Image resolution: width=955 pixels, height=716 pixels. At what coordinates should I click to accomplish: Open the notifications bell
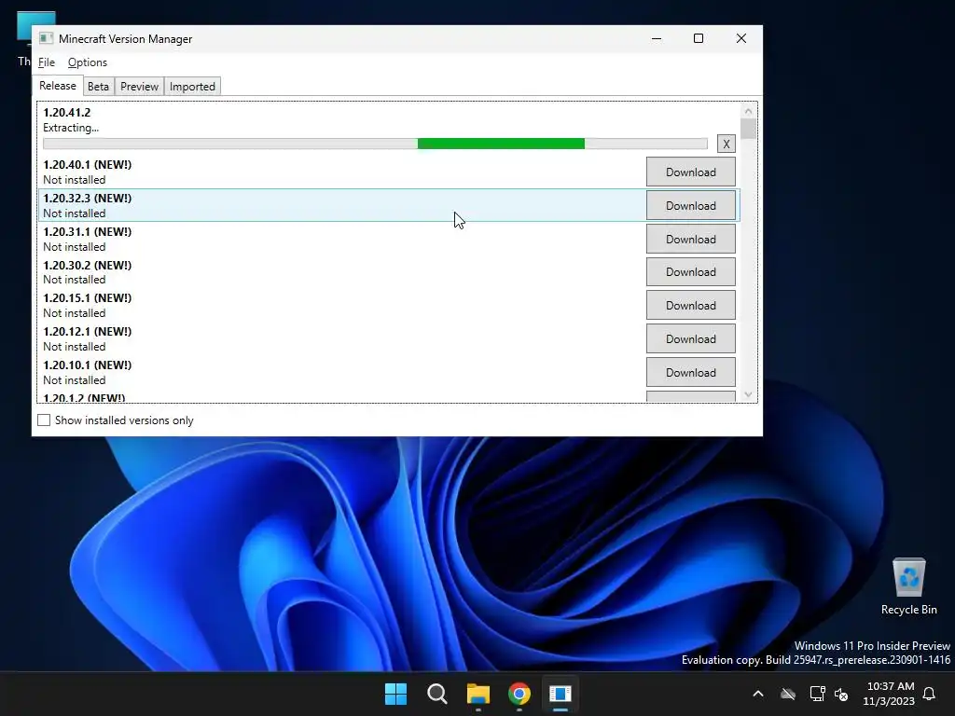(x=930, y=694)
